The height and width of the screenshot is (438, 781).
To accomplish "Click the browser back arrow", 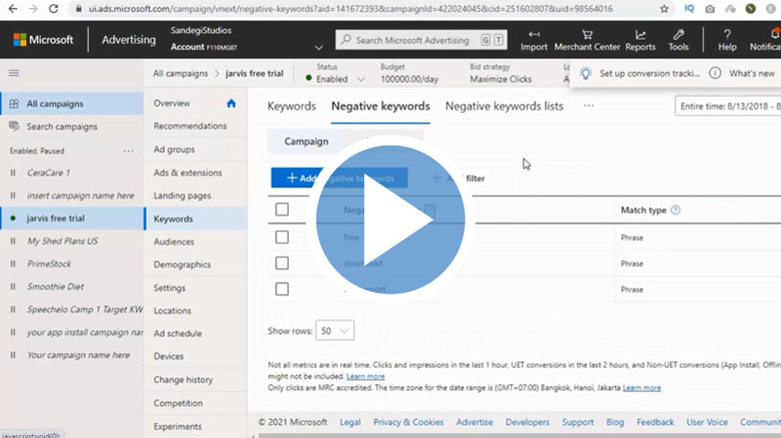I will pos(13,9).
